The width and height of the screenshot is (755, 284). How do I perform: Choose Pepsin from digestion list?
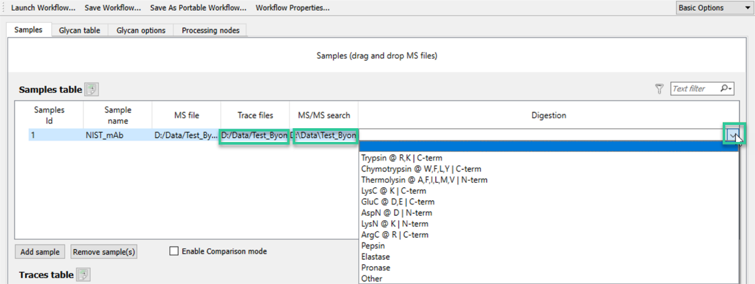(x=548, y=246)
